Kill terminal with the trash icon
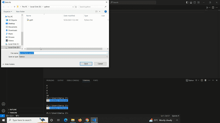220x123 pixels. coord(205,80)
